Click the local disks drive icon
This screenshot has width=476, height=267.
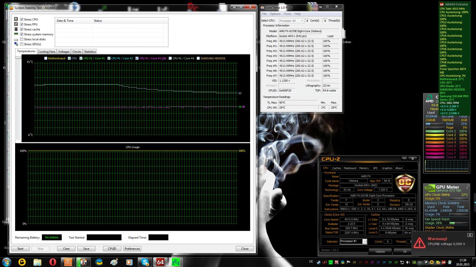click(16, 39)
